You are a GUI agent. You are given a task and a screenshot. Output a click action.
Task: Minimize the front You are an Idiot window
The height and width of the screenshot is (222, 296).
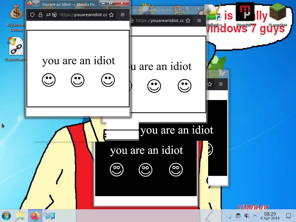coord(103,3)
